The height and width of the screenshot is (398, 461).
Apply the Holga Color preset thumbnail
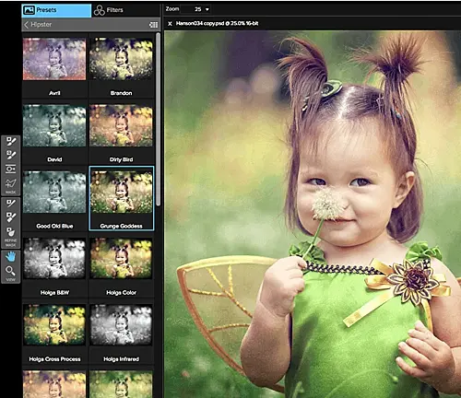tap(121, 258)
